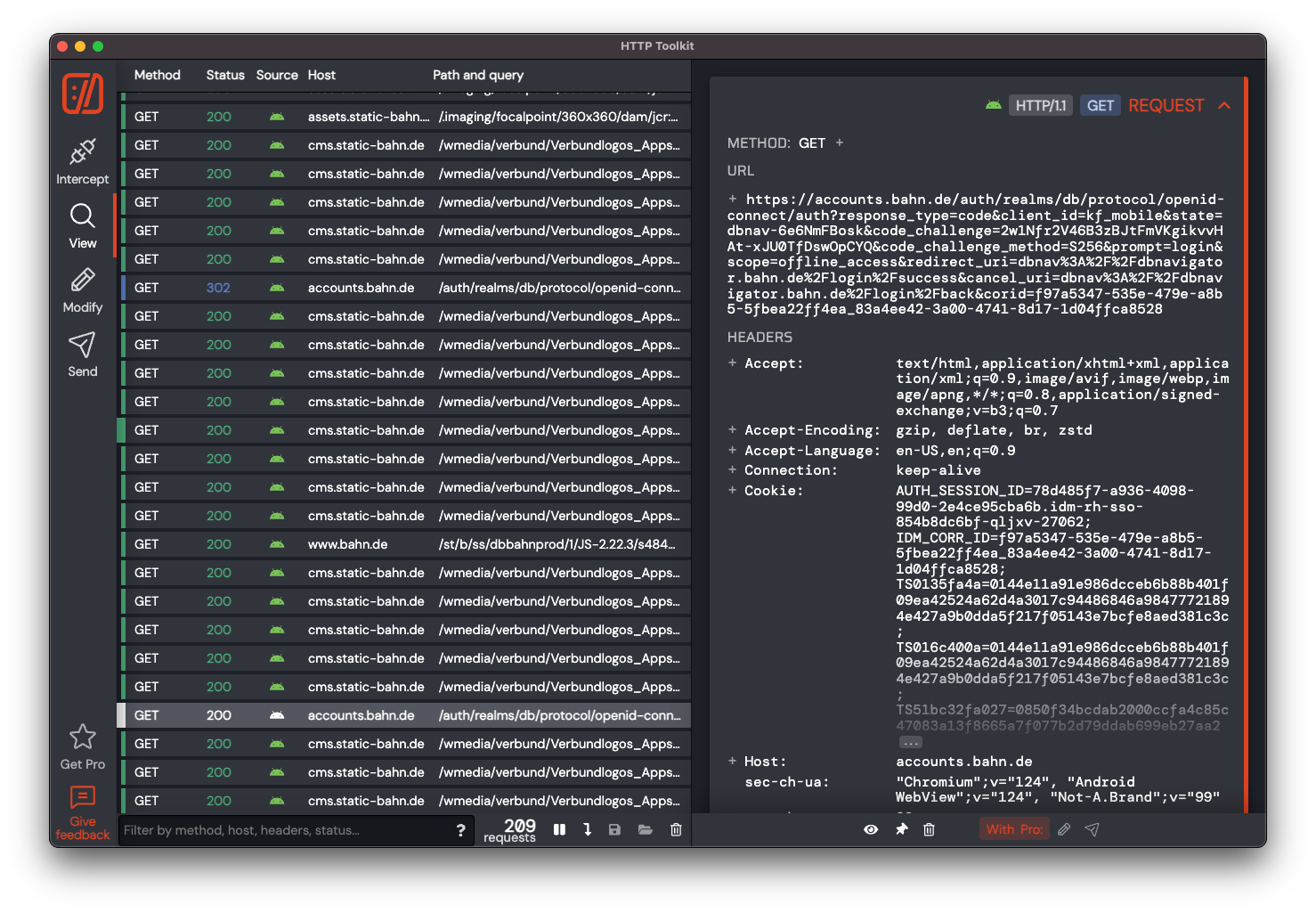Click the Method column header
1316x913 pixels.
pyautogui.click(x=158, y=75)
